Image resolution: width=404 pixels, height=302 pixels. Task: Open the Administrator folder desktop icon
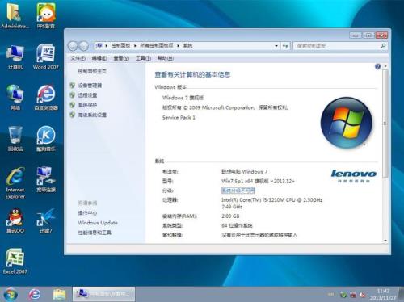click(15, 15)
